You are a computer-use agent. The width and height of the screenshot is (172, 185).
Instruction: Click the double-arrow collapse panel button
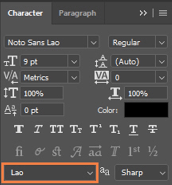[143, 13]
